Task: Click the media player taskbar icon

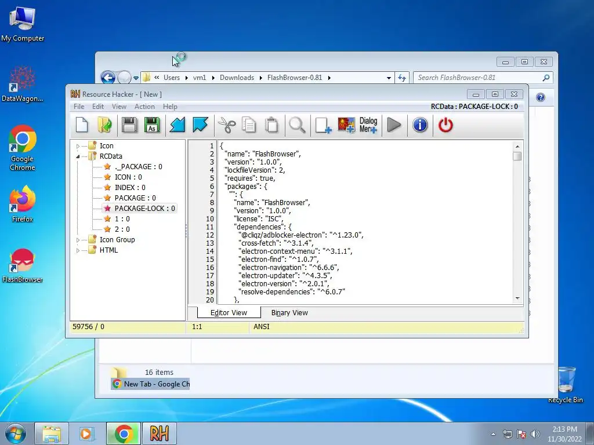Action: pos(86,433)
